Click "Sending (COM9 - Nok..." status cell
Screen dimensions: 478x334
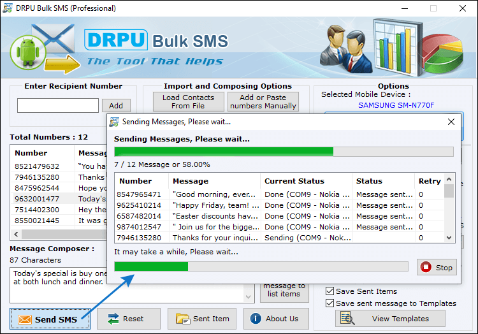pyautogui.click(x=308, y=238)
